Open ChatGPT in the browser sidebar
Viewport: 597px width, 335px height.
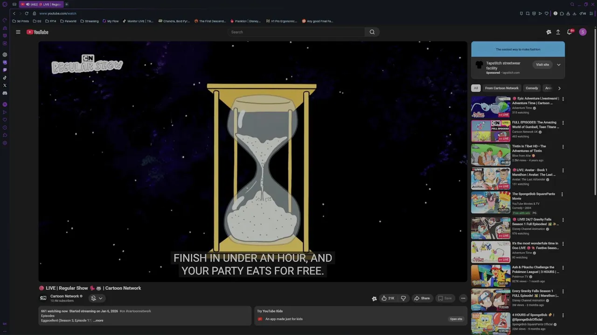5,54
